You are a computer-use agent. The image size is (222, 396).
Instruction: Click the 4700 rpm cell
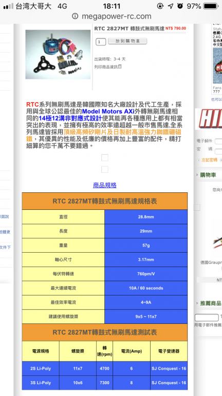[104, 369]
